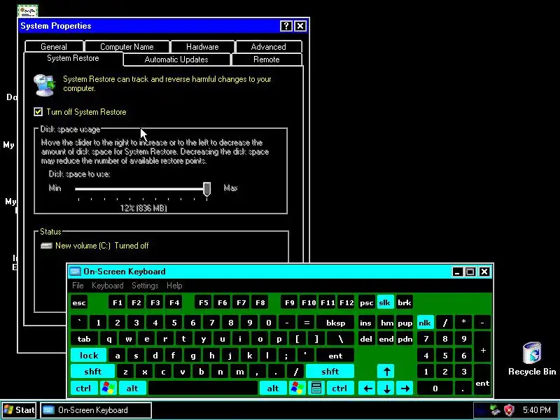The height and width of the screenshot is (420, 560).
Task: Click the pdn page down key
Action: pos(405,339)
